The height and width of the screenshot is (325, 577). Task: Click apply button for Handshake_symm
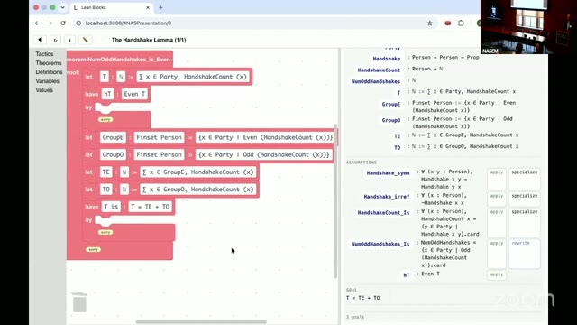pyautogui.click(x=497, y=179)
